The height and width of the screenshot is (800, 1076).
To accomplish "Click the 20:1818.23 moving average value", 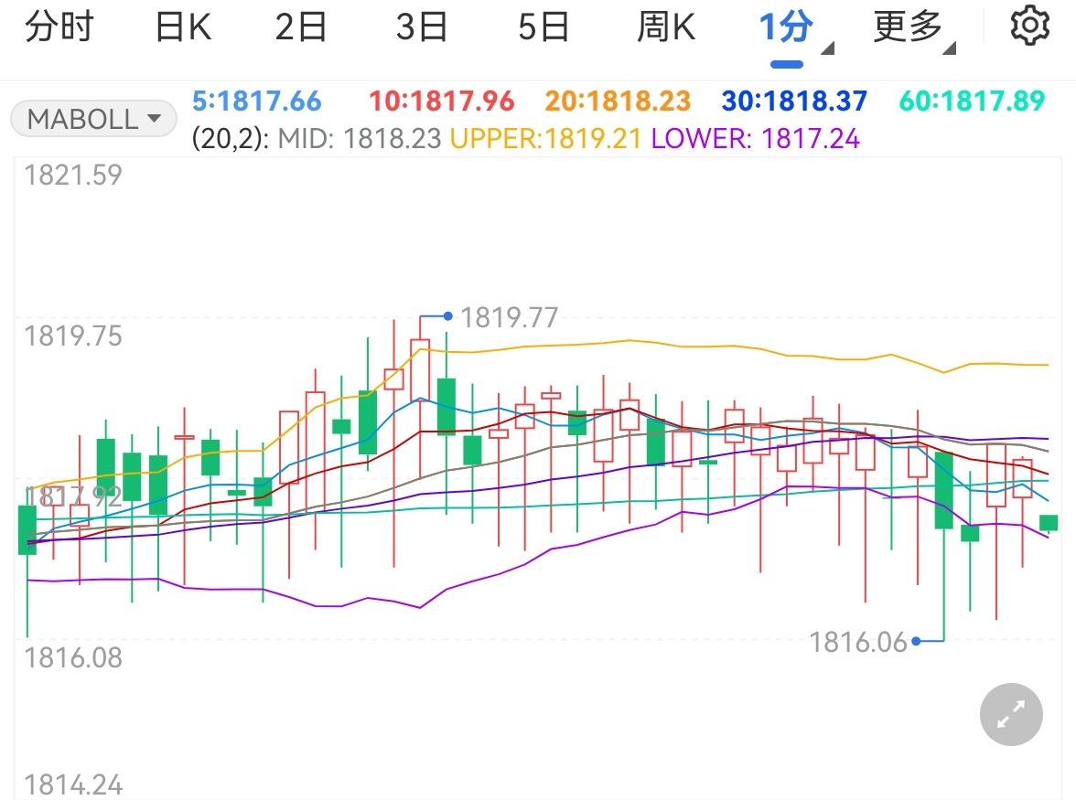I will (x=618, y=101).
